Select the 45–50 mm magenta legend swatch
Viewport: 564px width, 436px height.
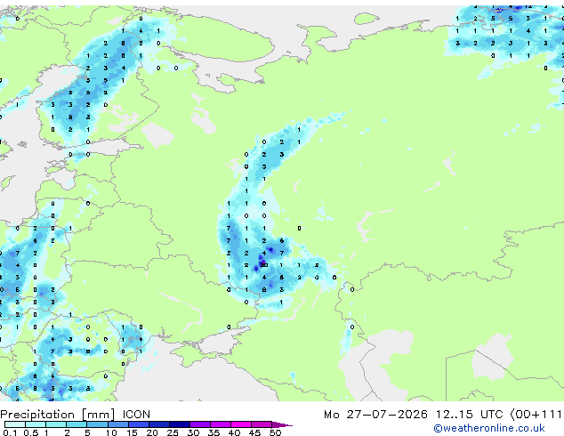[262, 424]
